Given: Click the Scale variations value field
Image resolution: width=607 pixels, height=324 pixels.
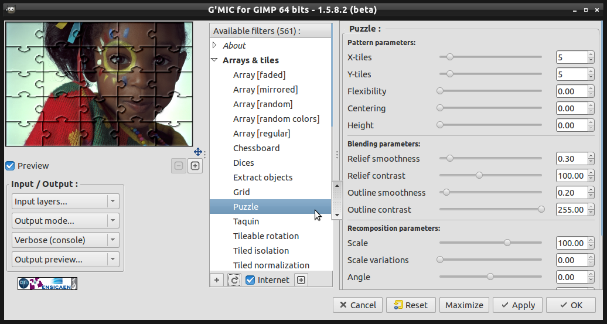Looking at the screenshot, I should 572,260.
